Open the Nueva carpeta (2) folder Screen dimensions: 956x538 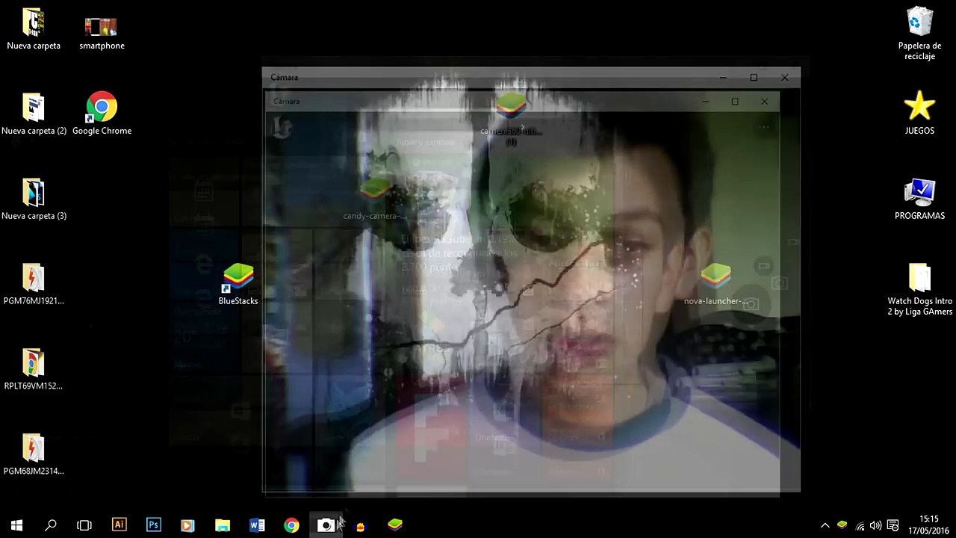(x=34, y=114)
